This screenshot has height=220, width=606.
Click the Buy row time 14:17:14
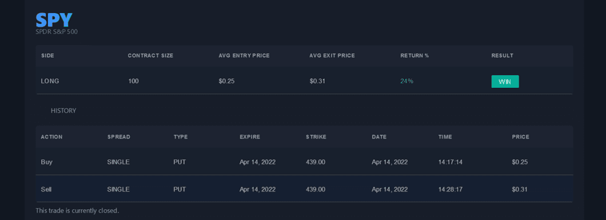(x=450, y=162)
